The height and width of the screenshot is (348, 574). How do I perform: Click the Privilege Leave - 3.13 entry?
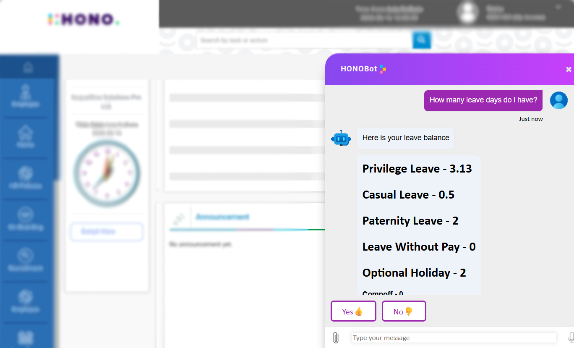pos(417,169)
